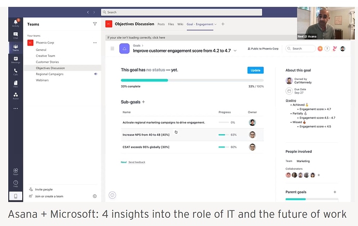
Task: Click the Phoenix Corp team name
Action: 45,43
